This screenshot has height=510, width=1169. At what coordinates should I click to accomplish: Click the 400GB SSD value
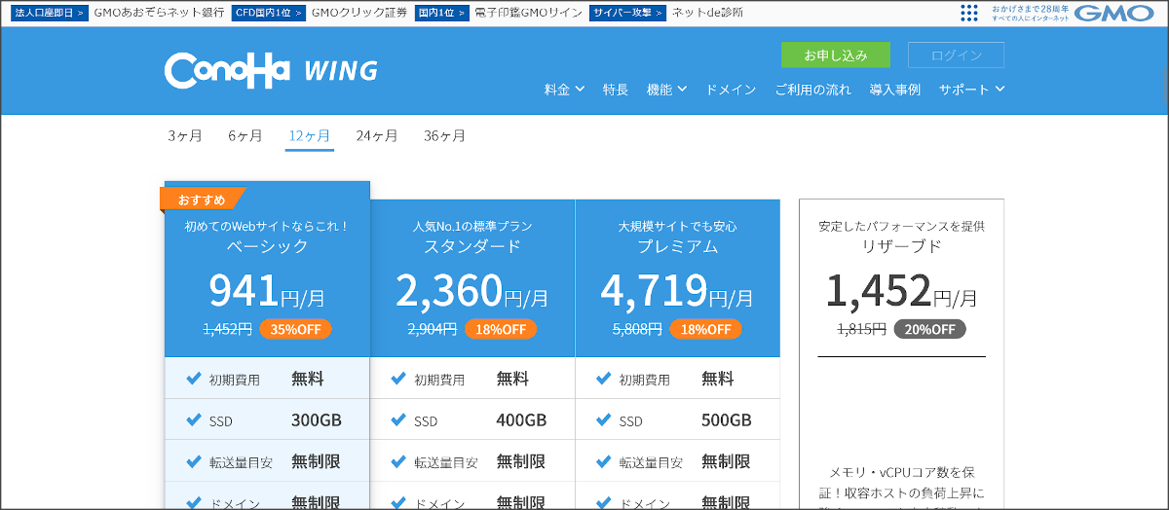coord(522,420)
